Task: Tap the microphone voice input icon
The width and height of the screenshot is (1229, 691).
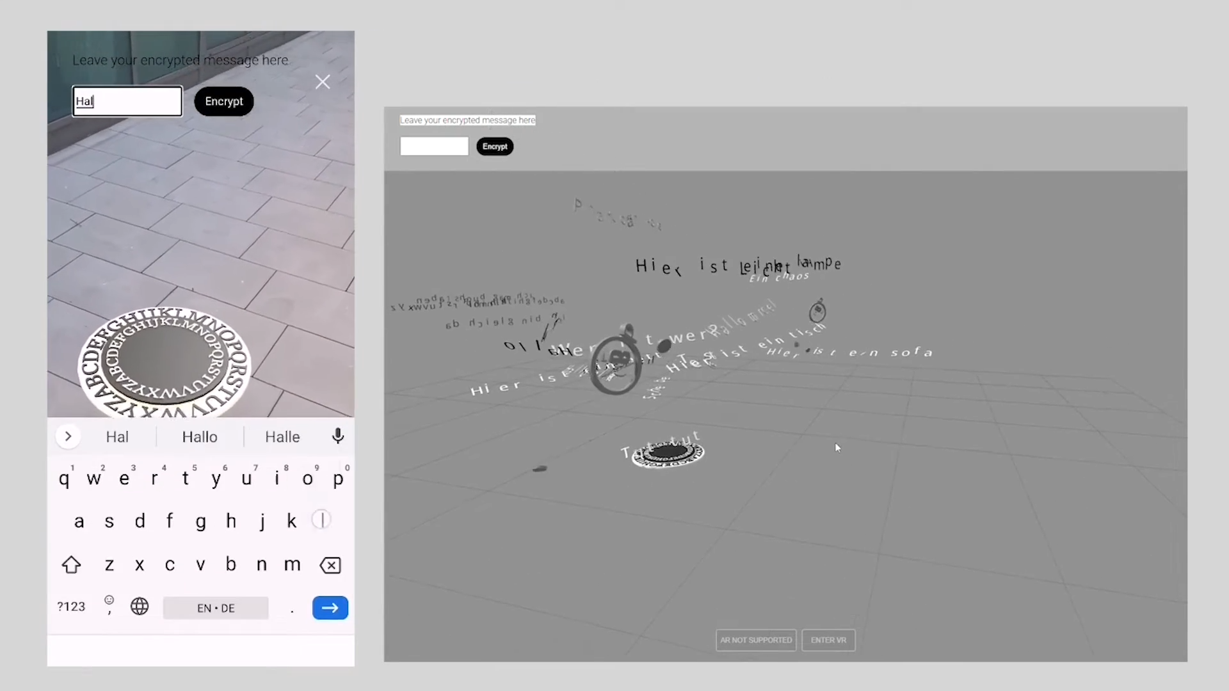Action: click(338, 436)
